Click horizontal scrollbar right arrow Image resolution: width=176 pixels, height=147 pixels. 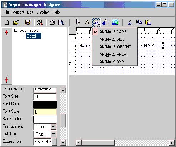172,143
